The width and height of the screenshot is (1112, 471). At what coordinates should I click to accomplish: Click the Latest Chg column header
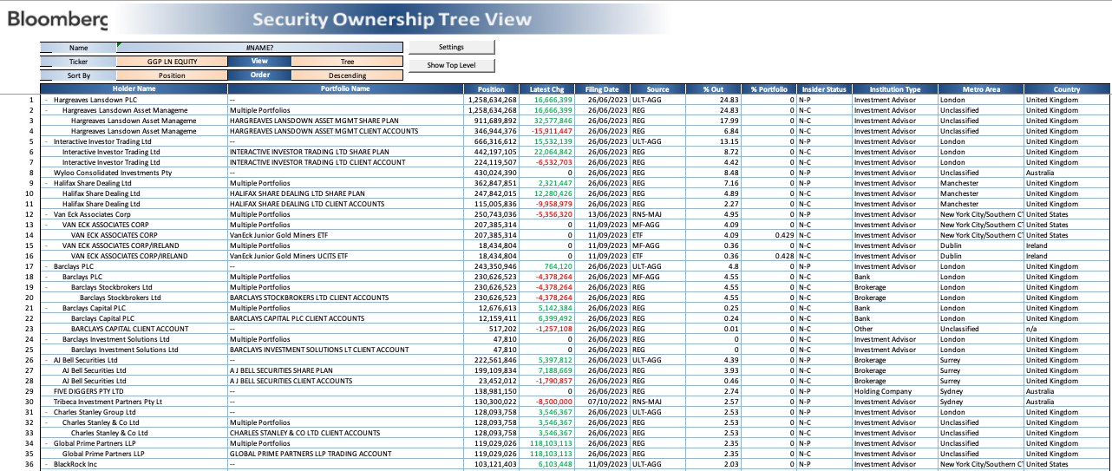546,89
